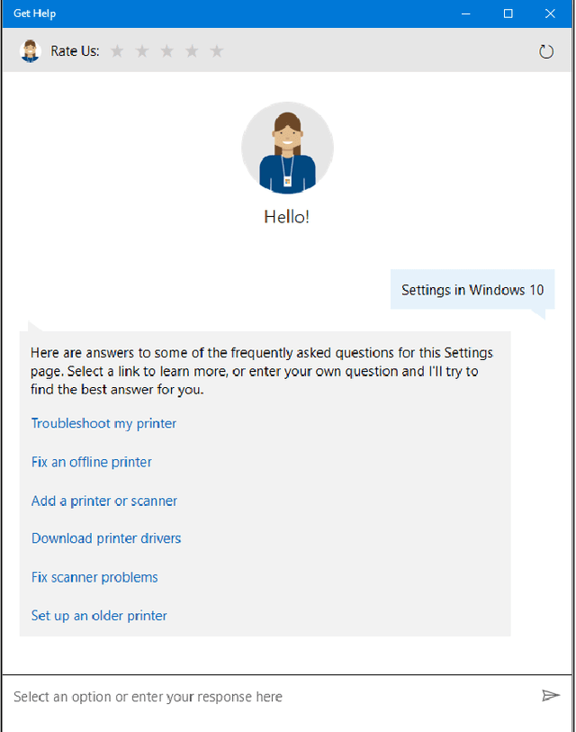Viewport: 576px width, 732px height.
Task: Select the fourth star rating
Action: 192,50
